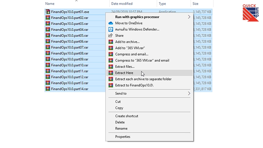This screenshot has width=263, height=148.
Task: Click the Windows Defender shield icon
Action: (111, 29)
